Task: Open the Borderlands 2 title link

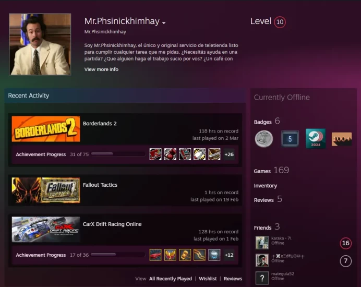Action: pyautogui.click(x=100, y=124)
